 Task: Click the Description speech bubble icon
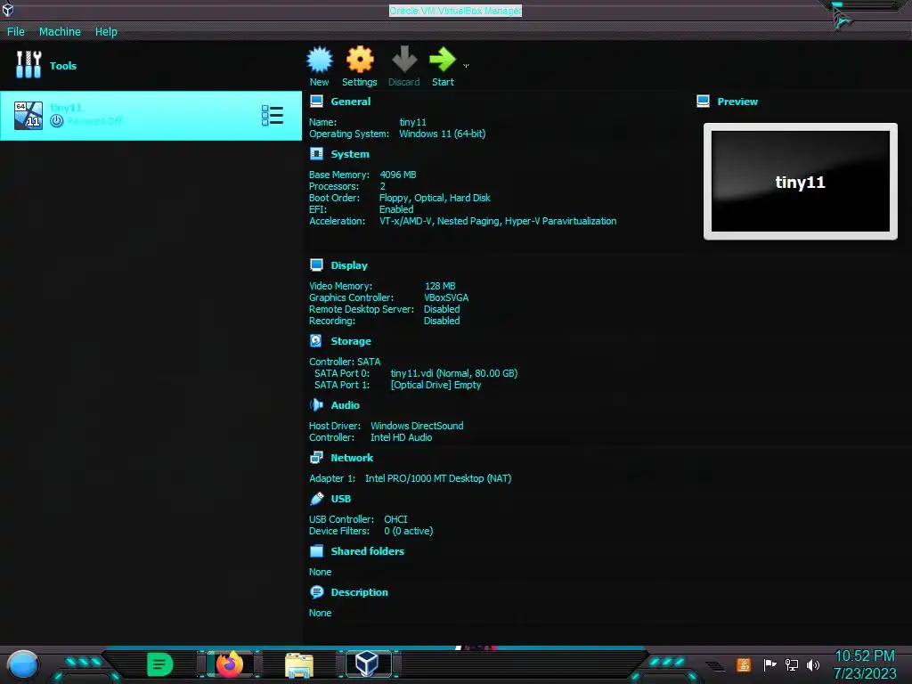point(316,592)
